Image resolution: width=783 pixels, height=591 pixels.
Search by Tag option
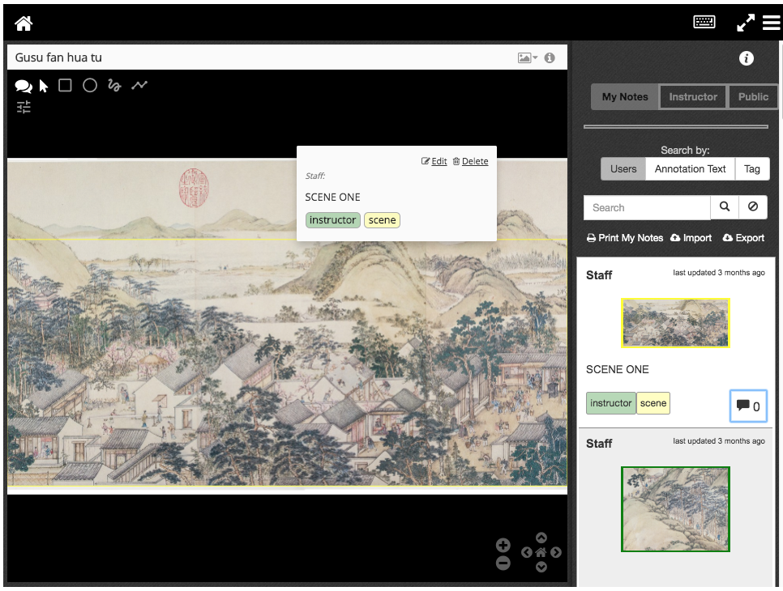752,169
